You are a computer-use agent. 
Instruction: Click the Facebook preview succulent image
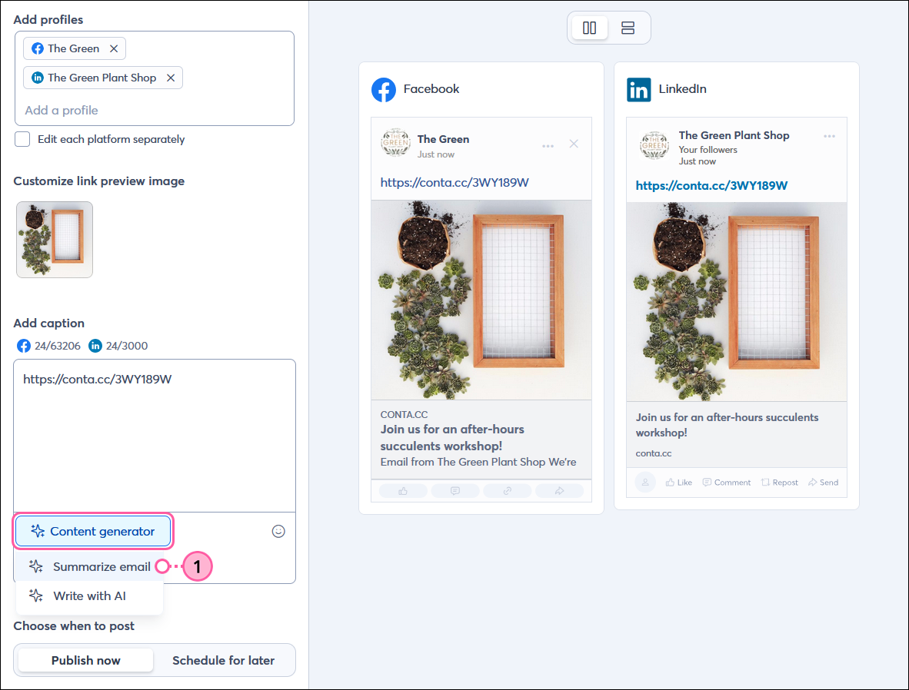coord(481,300)
